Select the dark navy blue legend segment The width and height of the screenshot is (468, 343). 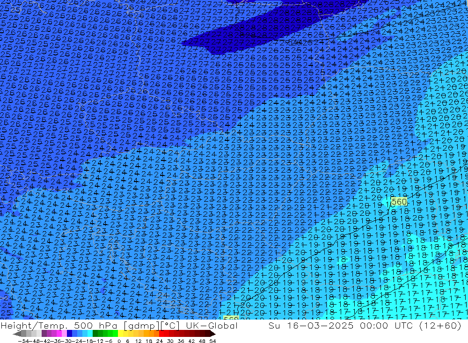tap(69, 334)
